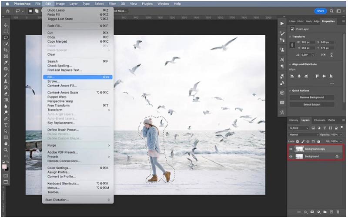The image size is (348, 218).
Task: Click the Actions play icon in side dock
Action: pyautogui.click(x=282, y=23)
